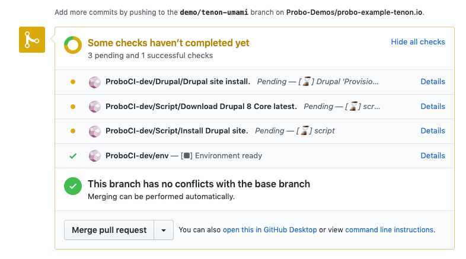
Task: Open Details for Download Drupal 8 Core check
Action: tap(432, 107)
